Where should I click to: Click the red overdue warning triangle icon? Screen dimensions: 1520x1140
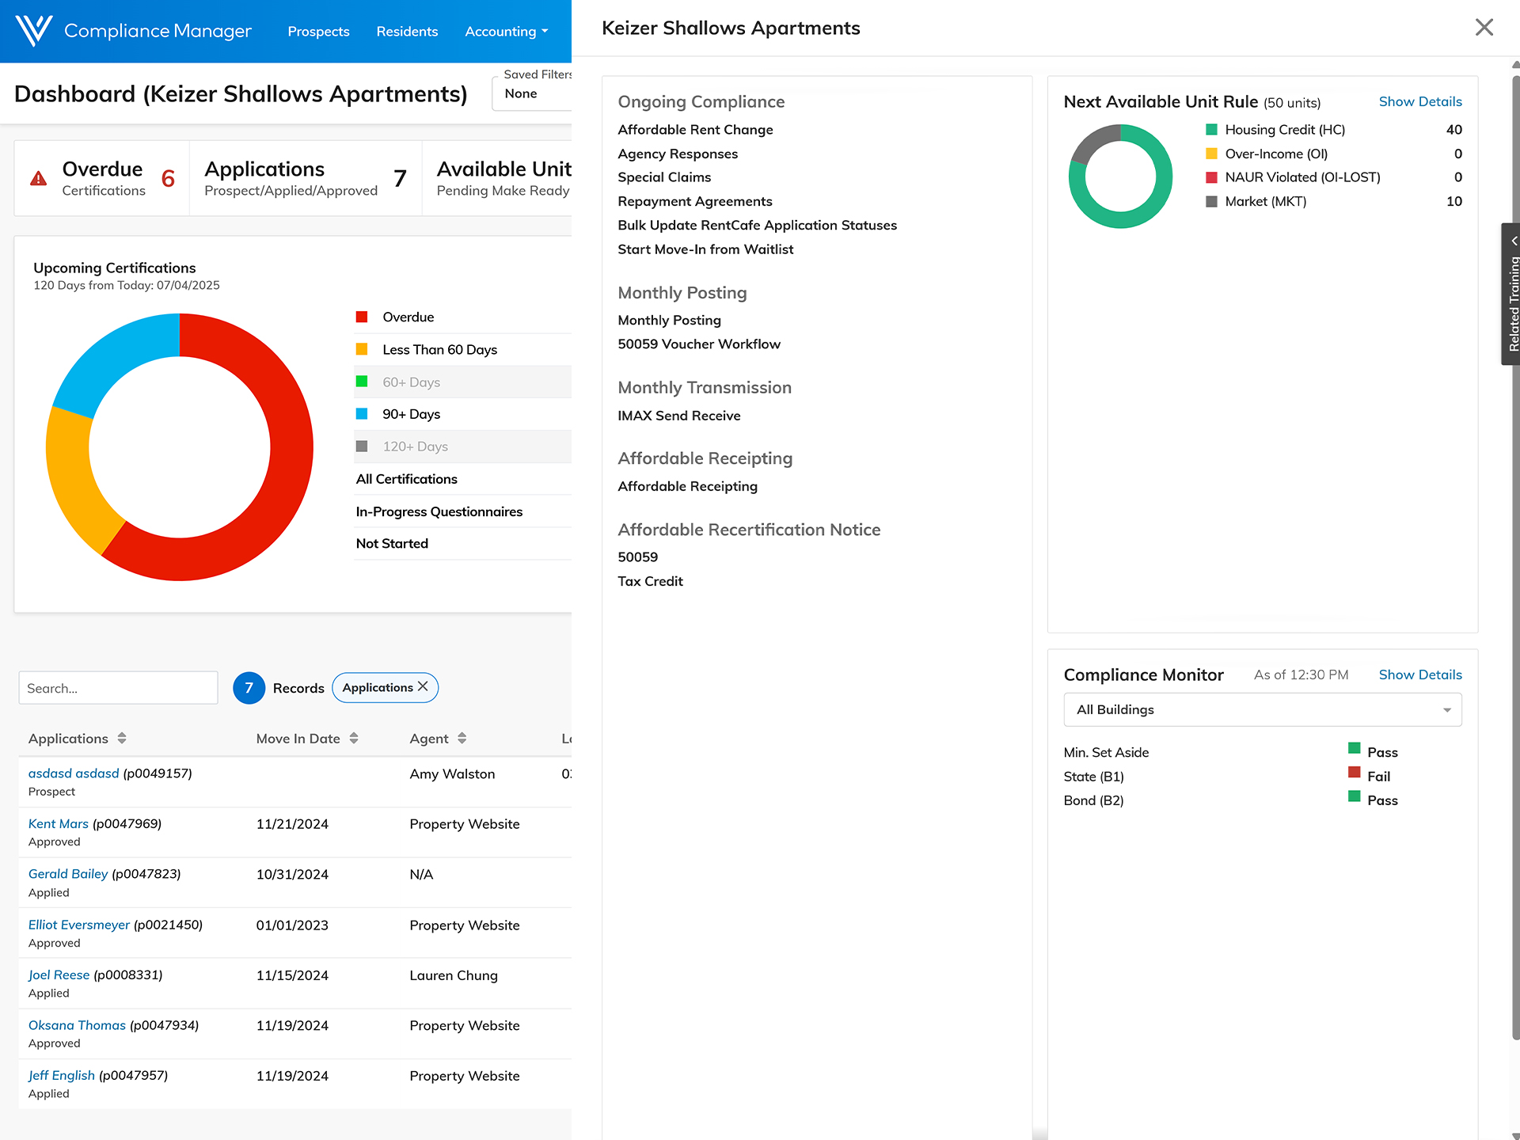click(x=38, y=179)
